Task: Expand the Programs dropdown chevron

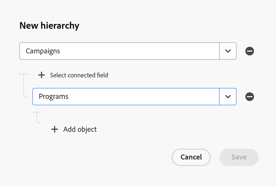Action: 228,97
